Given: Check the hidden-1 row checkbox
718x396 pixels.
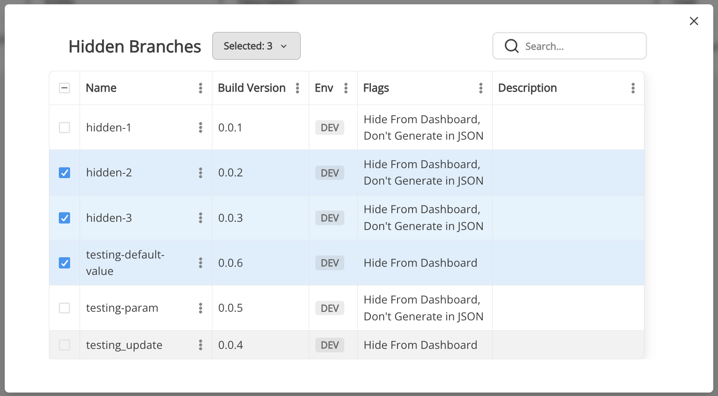Looking at the screenshot, I should tap(64, 128).
